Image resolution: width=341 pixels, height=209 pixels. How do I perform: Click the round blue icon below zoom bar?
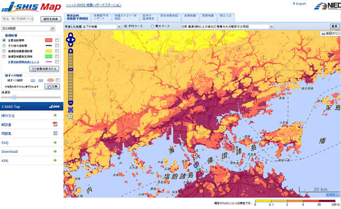pos(70,110)
